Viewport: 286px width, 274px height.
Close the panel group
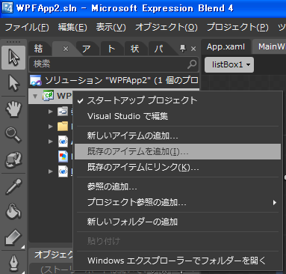tap(193, 49)
